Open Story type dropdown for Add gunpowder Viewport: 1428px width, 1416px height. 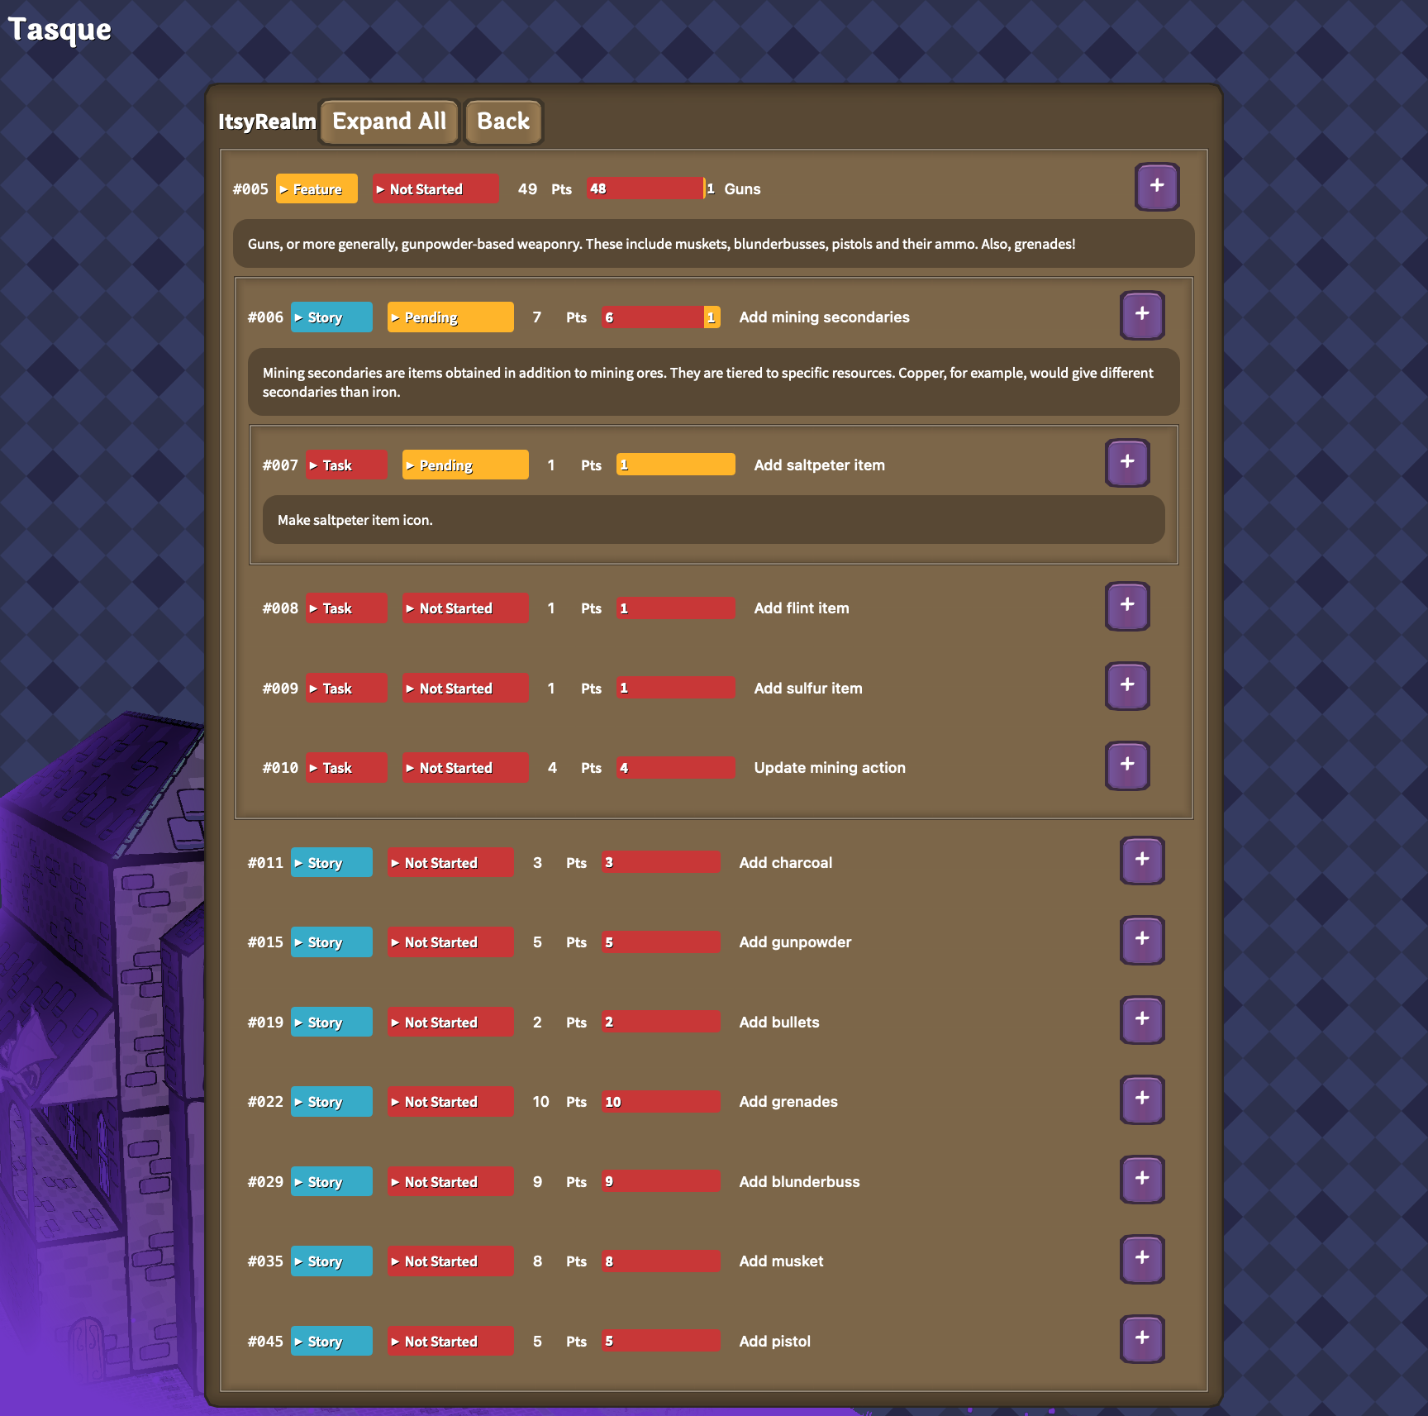tap(331, 942)
